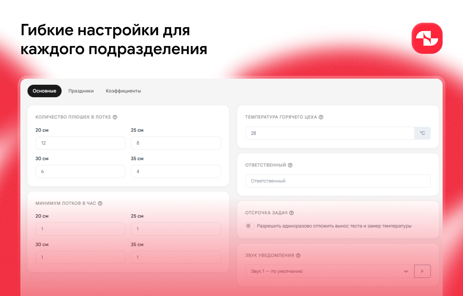
Task: Switch to the Коэффициенты tab
Action: click(123, 91)
